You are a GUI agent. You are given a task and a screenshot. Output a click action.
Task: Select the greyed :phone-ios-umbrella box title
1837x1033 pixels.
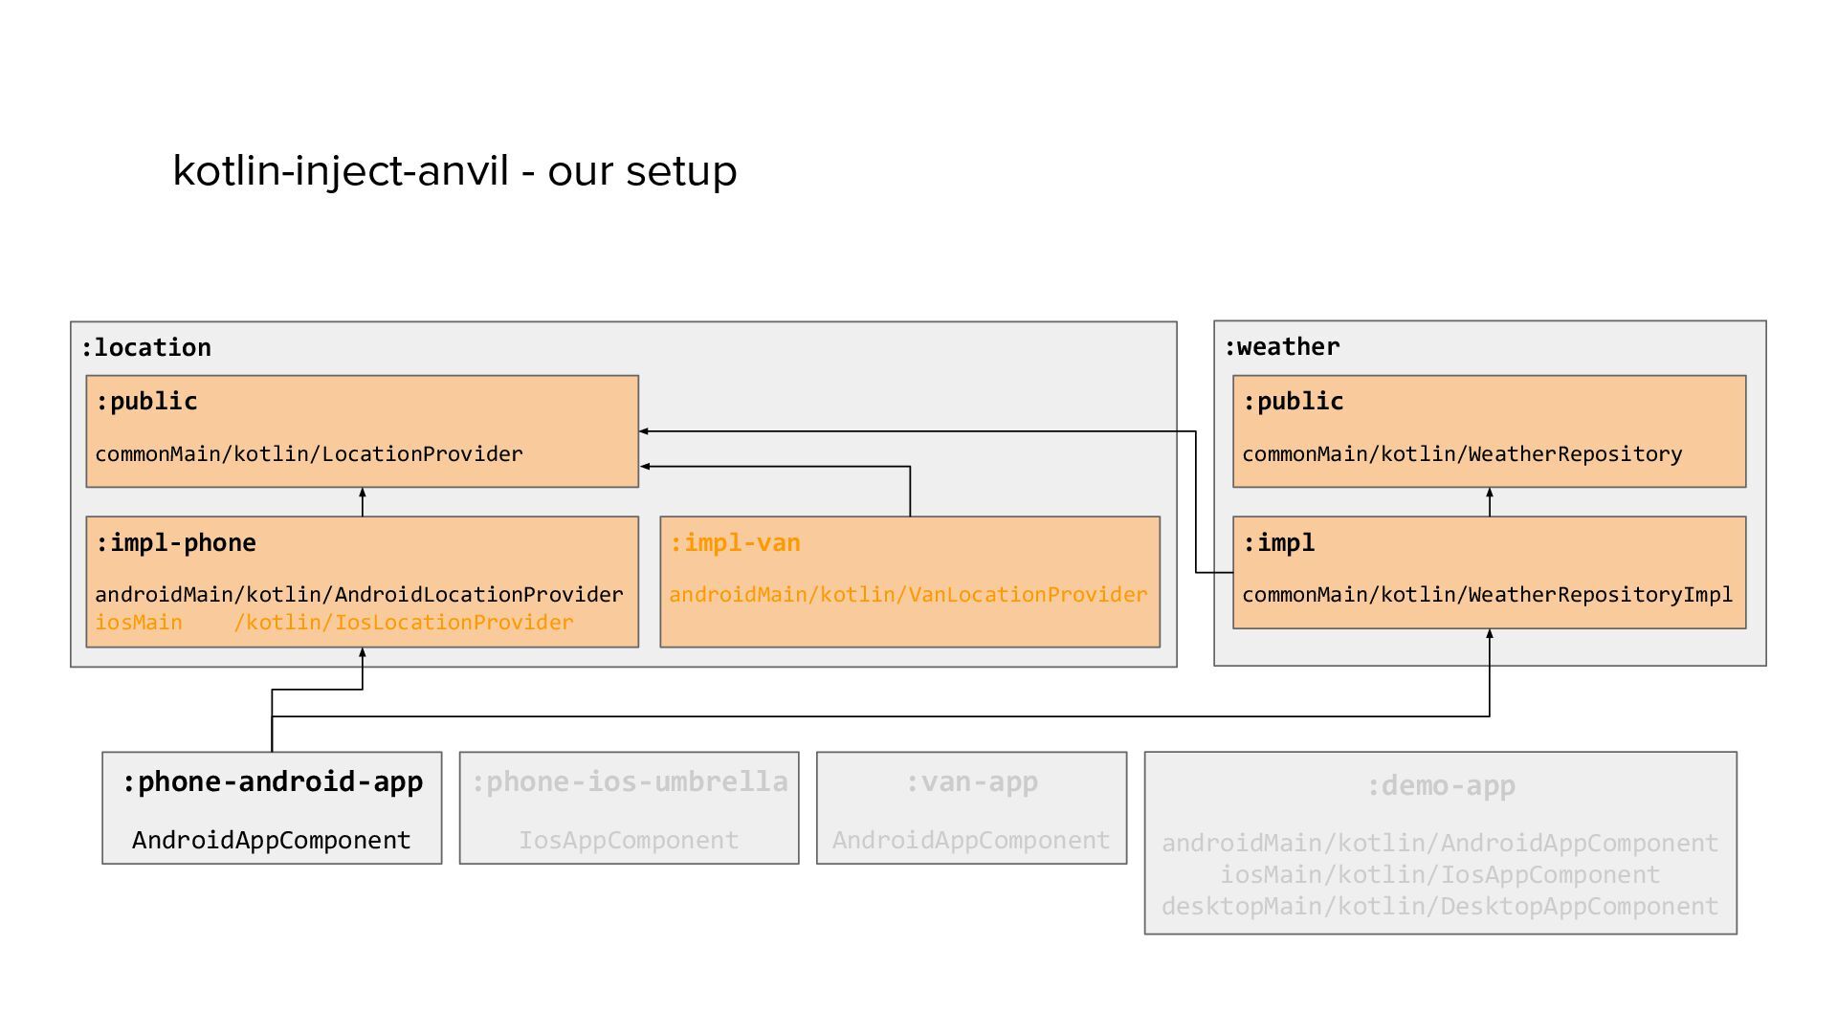(630, 781)
